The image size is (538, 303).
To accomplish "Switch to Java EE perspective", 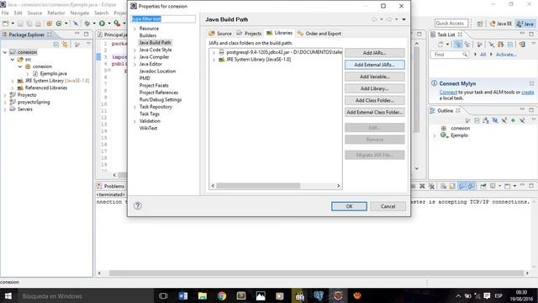I will point(501,24).
